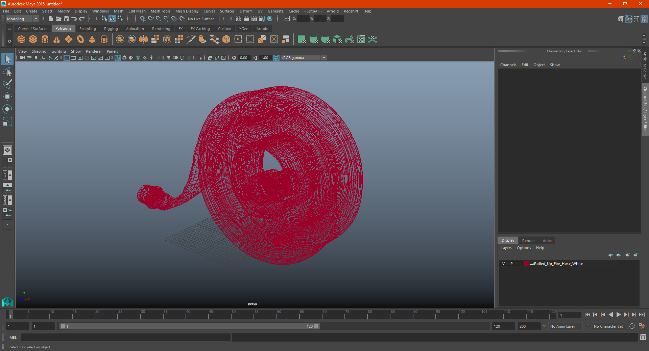Open the Deform menu
649x351 pixels.
(246, 11)
